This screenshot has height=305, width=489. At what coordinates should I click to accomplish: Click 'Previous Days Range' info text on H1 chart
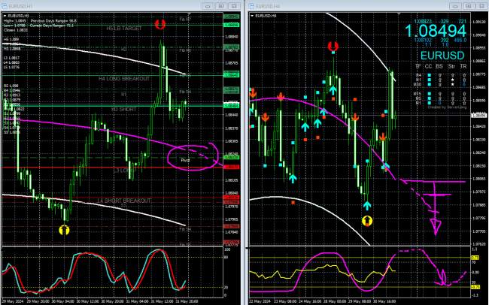[53, 21]
